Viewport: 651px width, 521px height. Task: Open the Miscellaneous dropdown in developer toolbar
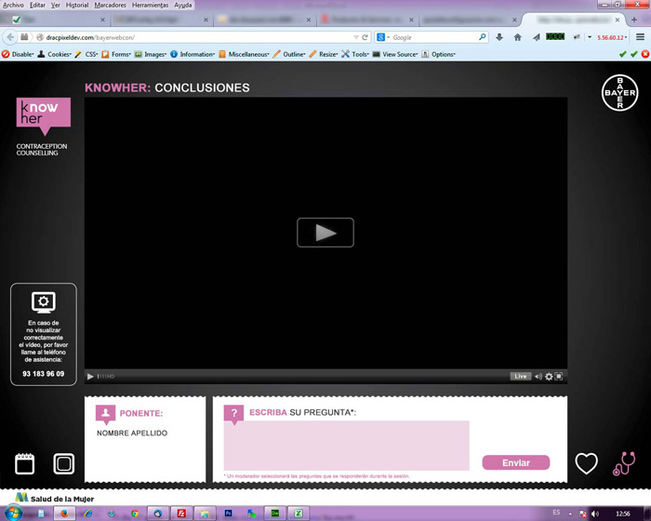click(244, 54)
